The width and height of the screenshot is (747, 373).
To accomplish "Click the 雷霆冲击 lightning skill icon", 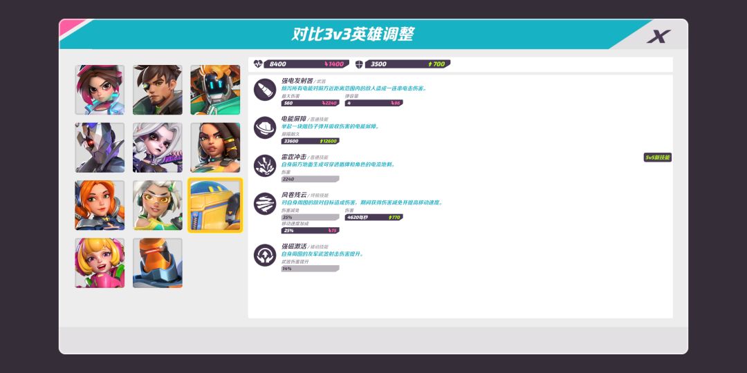I will pyautogui.click(x=265, y=166).
